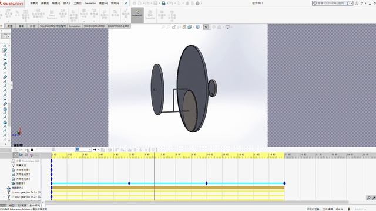
Task: Toggle the No Filter button in MotionManager
Action: tap(15, 155)
